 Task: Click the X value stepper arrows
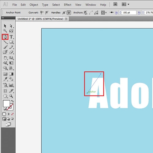coord(120,13)
